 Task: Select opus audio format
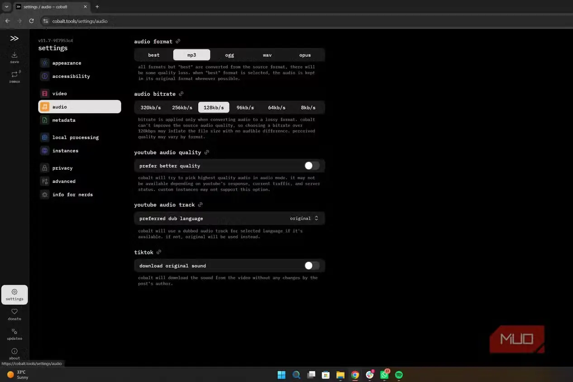click(x=305, y=55)
